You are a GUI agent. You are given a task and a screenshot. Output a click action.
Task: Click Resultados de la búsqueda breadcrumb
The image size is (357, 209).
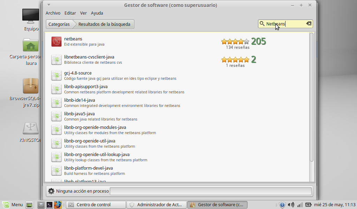click(x=104, y=24)
